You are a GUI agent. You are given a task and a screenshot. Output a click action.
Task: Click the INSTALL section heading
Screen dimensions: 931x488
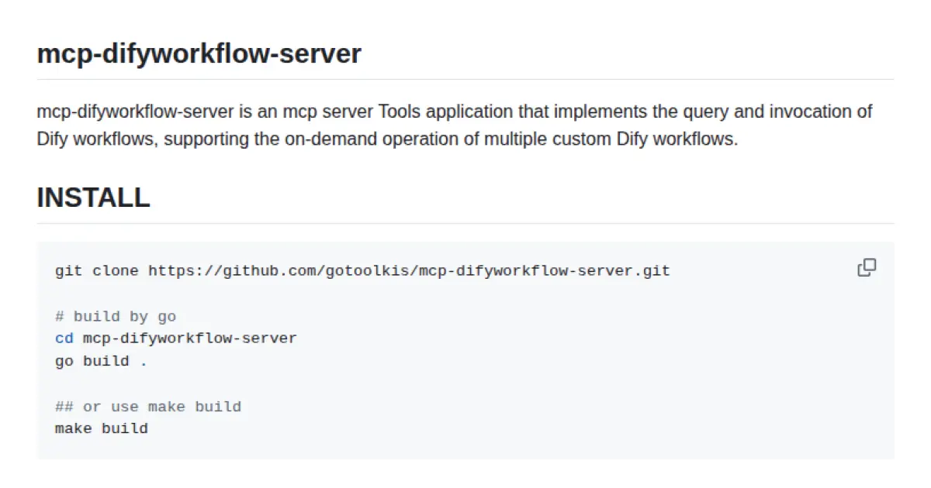point(92,198)
